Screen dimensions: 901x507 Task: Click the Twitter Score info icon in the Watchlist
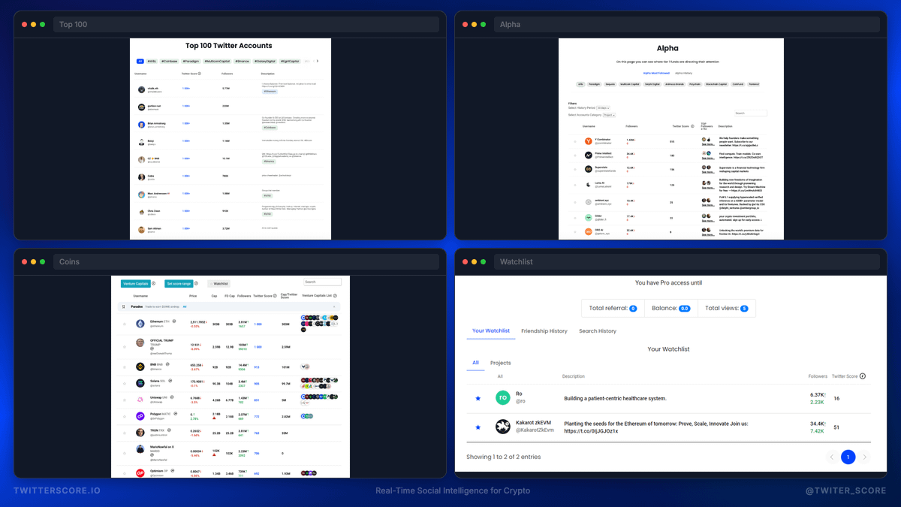click(863, 376)
